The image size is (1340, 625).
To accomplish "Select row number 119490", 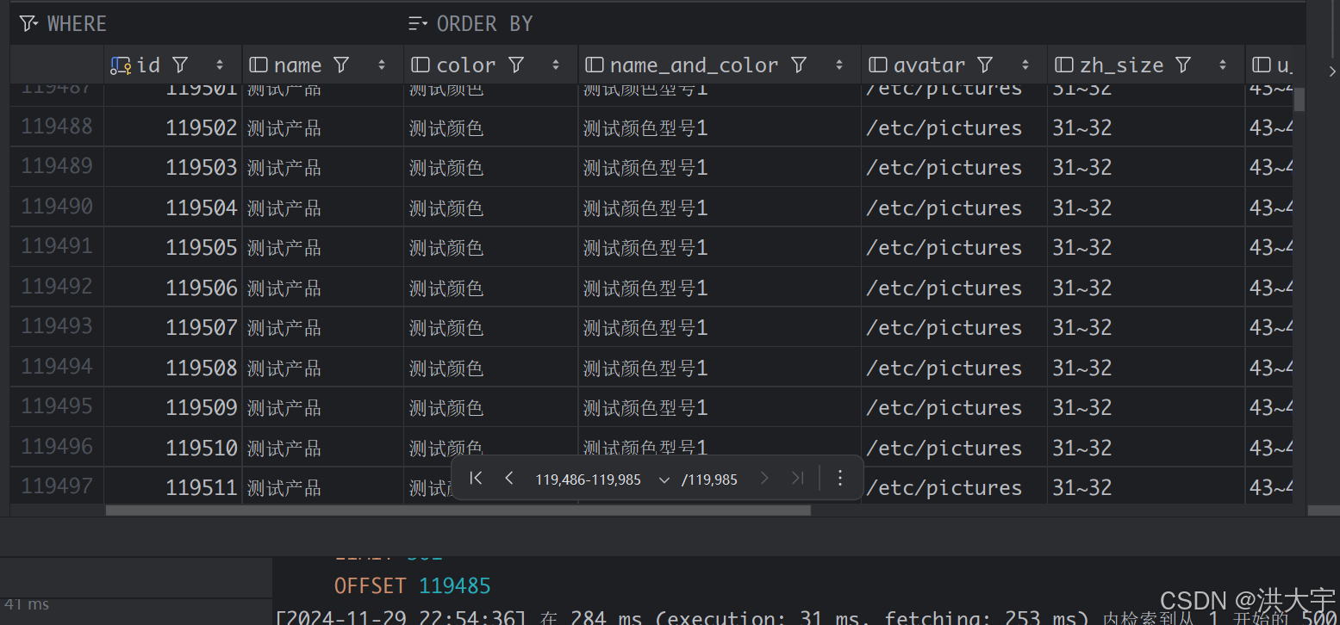I will tap(57, 207).
